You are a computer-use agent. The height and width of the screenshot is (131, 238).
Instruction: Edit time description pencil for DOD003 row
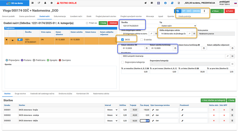[x=153, y=121]
